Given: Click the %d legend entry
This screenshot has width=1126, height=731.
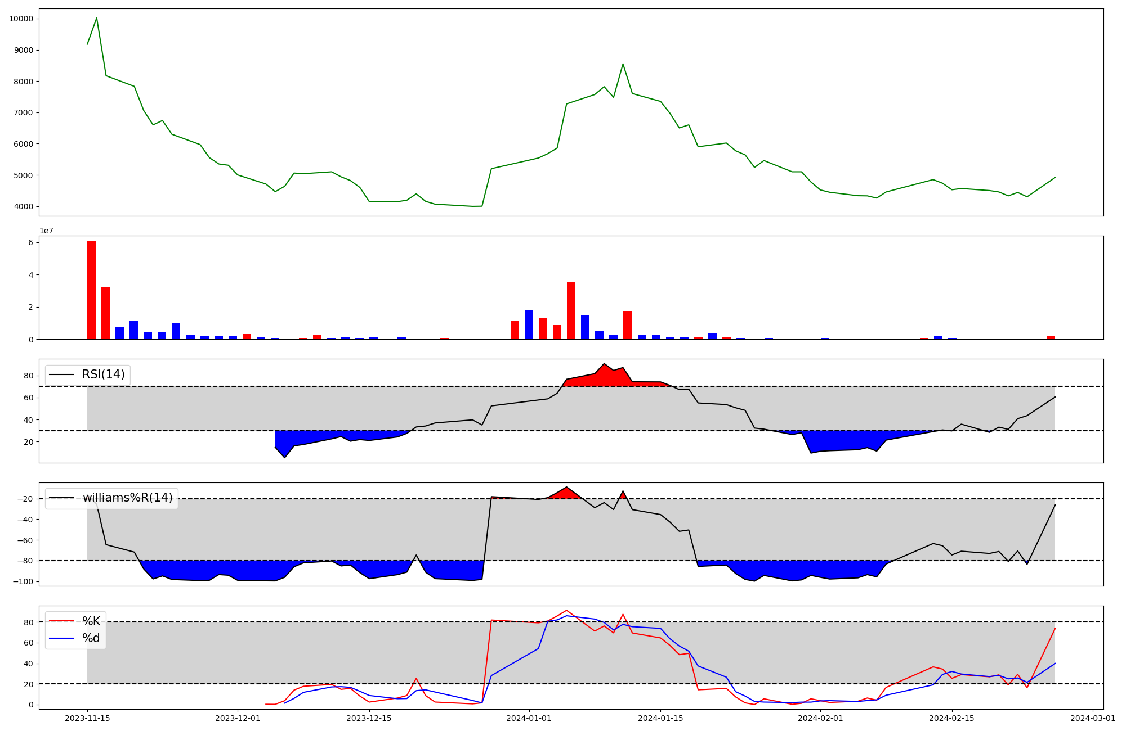Looking at the screenshot, I should [91, 638].
